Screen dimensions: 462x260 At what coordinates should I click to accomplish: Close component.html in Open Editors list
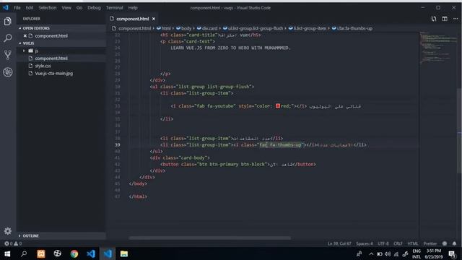click(x=25, y=35)
